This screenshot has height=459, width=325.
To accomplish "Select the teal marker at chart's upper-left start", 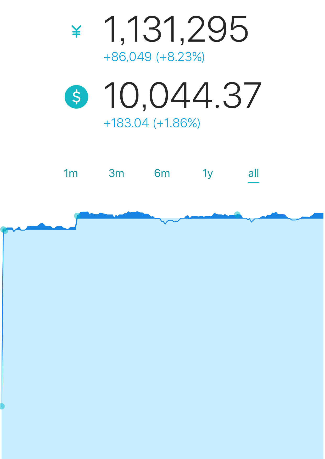I will [4, 230].
